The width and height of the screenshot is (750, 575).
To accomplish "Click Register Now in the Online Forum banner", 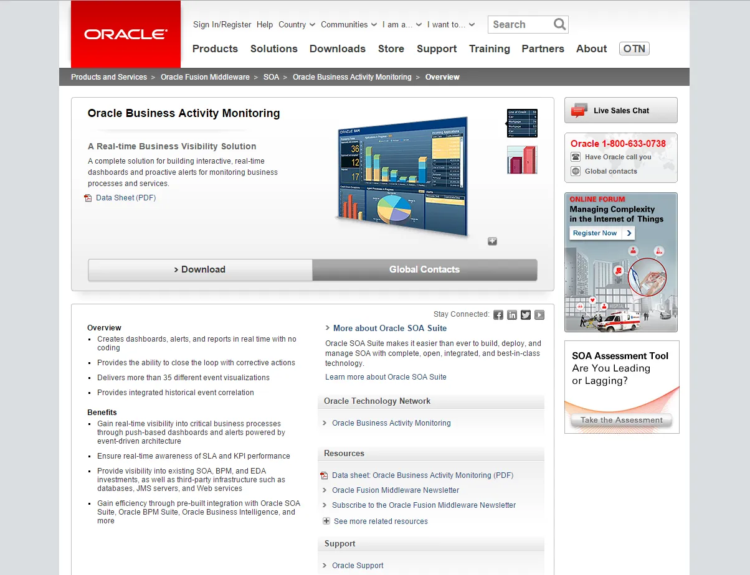I will pyautogui.click(x=602, y=233).
